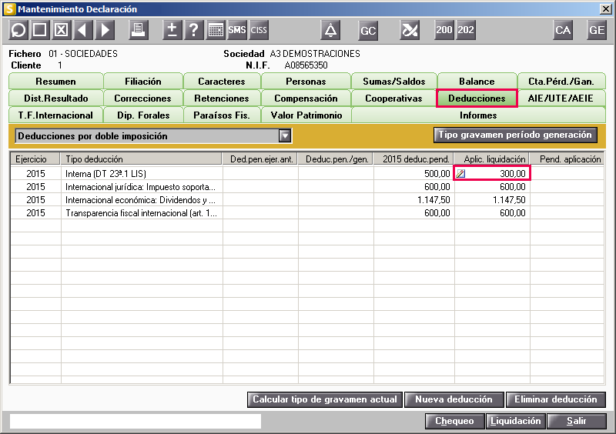The width and height of the screenshot is (616, 434).
Task: Switch to the Paraísos Fis. tab
Action: tap(222, 115)
